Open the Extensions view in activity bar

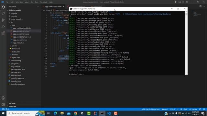pos(3,33)
